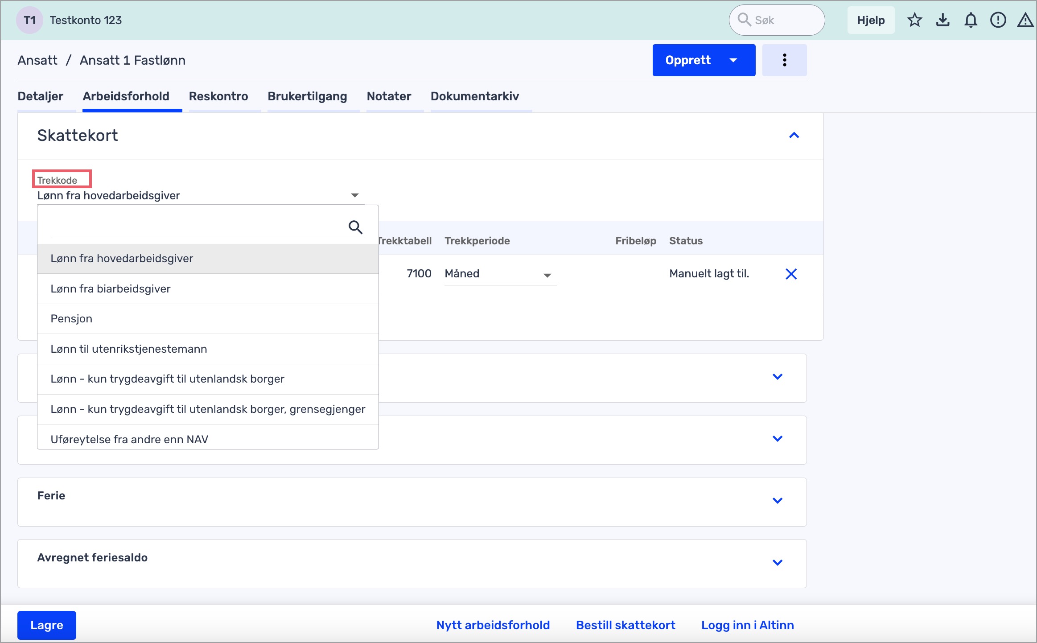
Task: Toggle the Trekkode dropdown arrow
Action: tap(355, 195)
